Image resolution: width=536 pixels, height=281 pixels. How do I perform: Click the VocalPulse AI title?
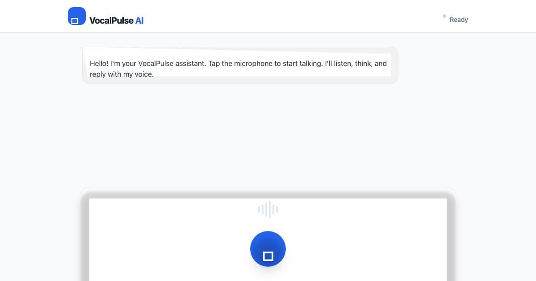(117, 20)
